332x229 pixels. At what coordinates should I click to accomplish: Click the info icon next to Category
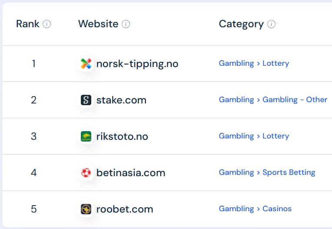[271, 24]
